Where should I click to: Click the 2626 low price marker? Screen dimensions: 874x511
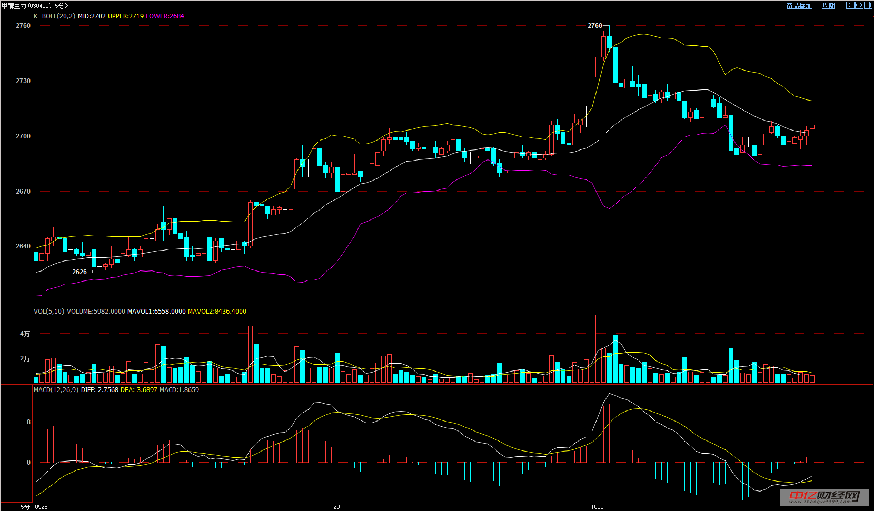click(x=80, y=272)
